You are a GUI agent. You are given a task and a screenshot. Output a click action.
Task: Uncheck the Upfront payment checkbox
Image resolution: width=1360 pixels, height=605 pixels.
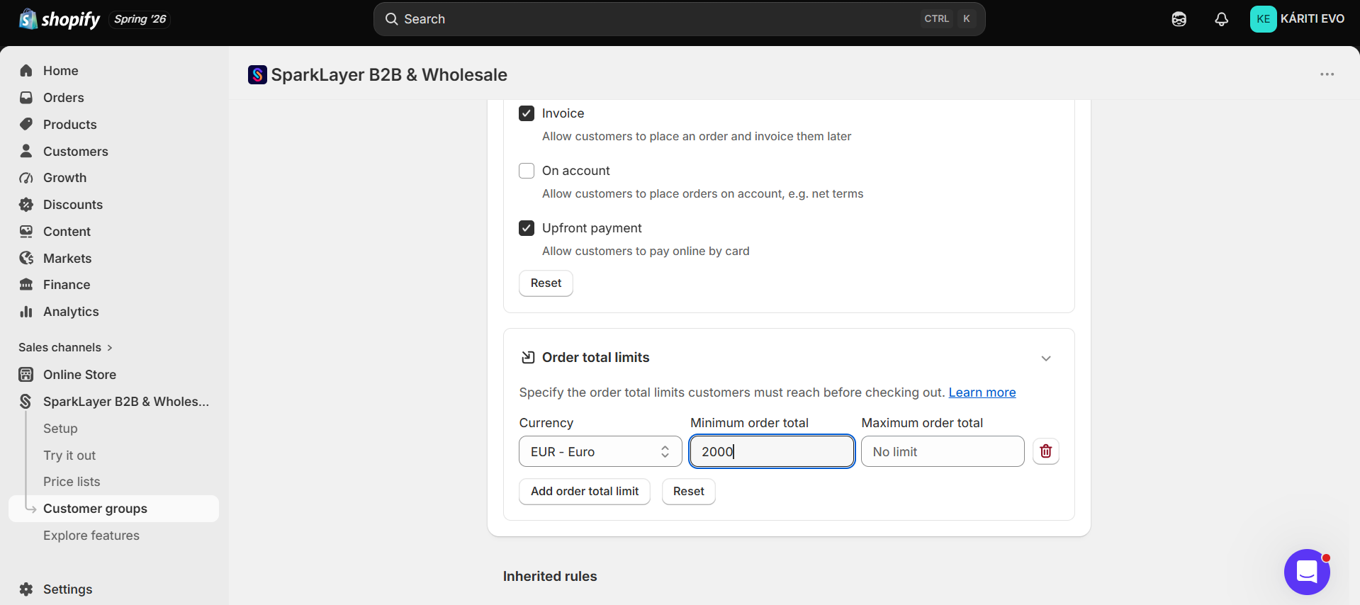[x=527, y=228]
